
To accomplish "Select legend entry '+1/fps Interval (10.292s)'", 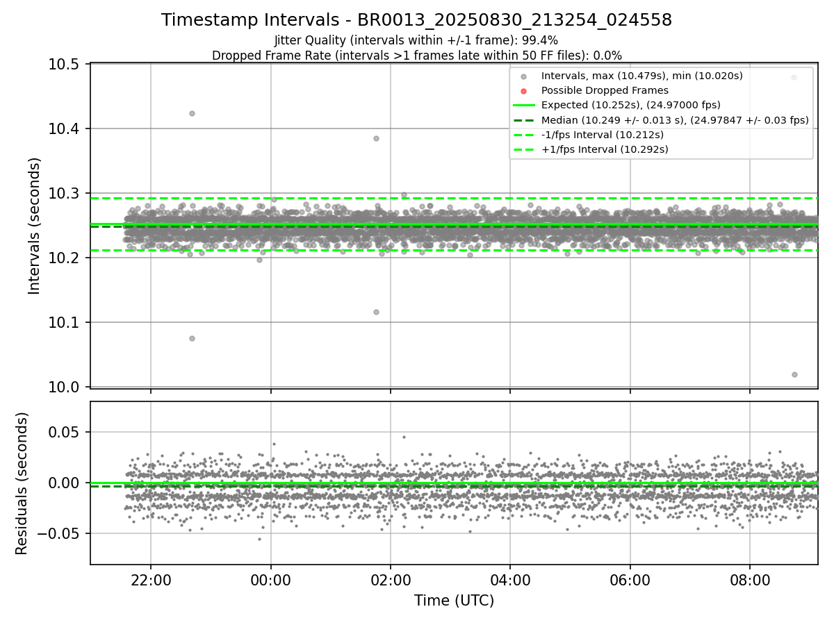I will [x=604, y=149].
